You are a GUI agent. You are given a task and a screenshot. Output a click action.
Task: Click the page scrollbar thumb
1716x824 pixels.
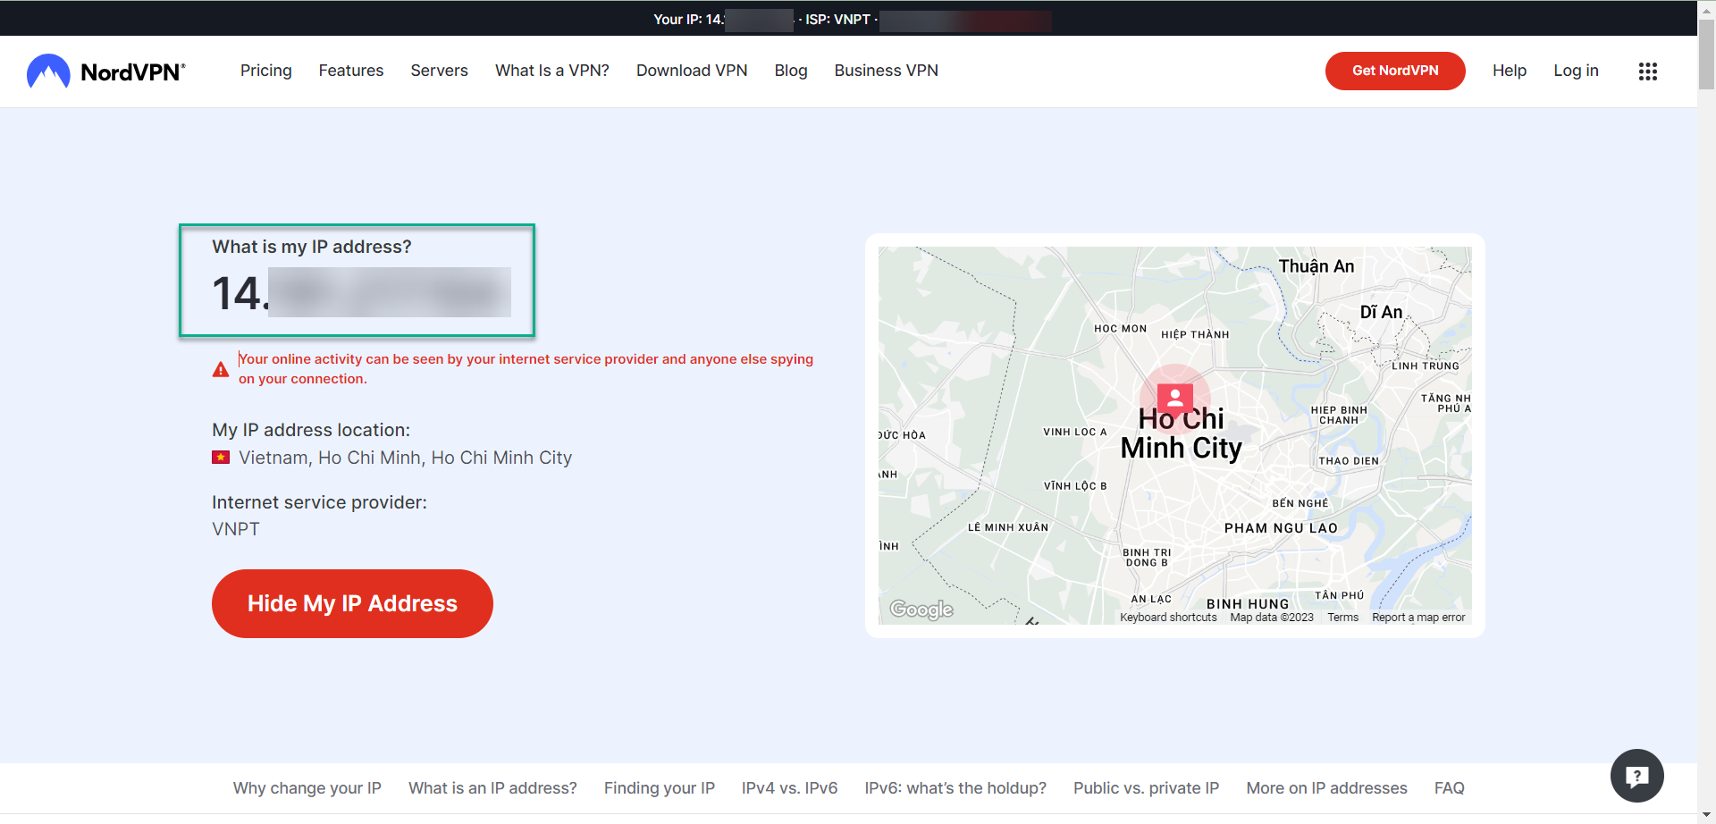coord(1706,54)
